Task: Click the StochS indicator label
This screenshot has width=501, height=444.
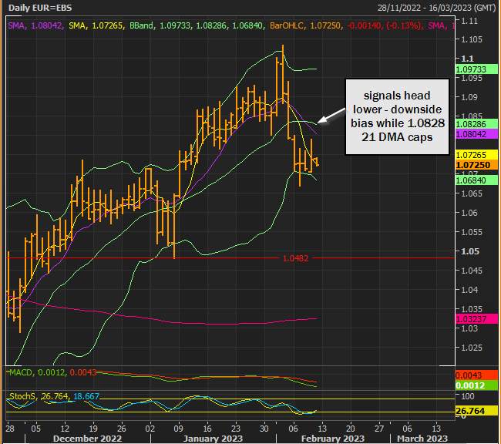Action: [22, 396]
